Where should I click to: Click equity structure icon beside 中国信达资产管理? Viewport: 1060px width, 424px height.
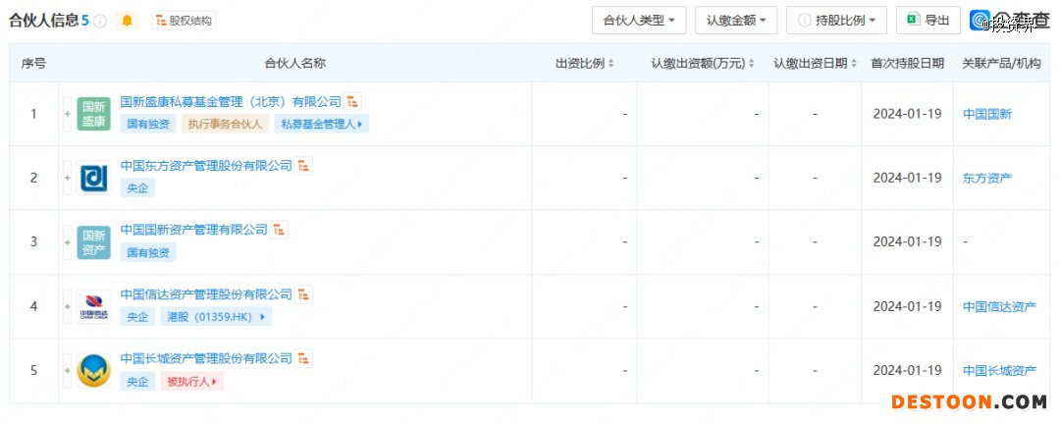tap(303, 294)
